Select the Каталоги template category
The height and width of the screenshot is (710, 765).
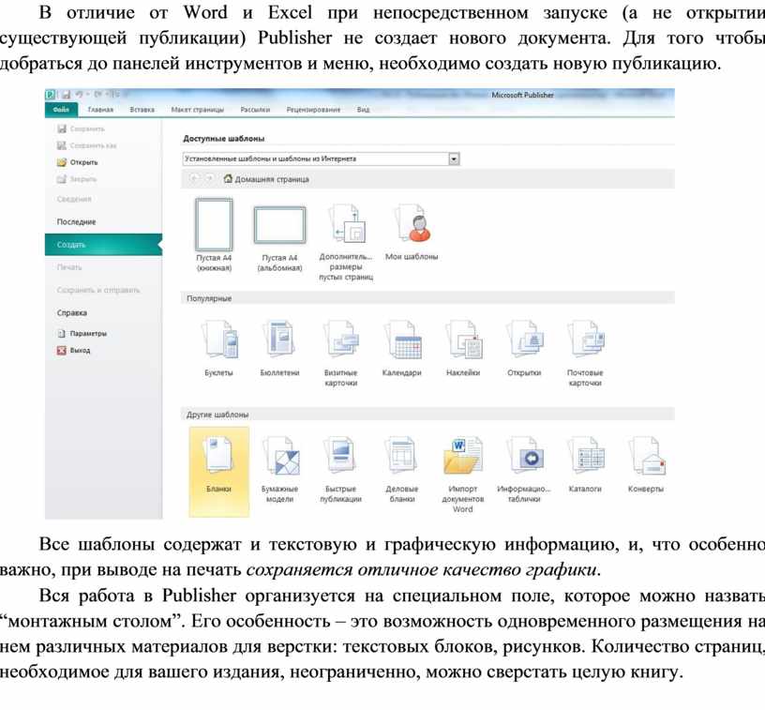[x=585, y=463]
